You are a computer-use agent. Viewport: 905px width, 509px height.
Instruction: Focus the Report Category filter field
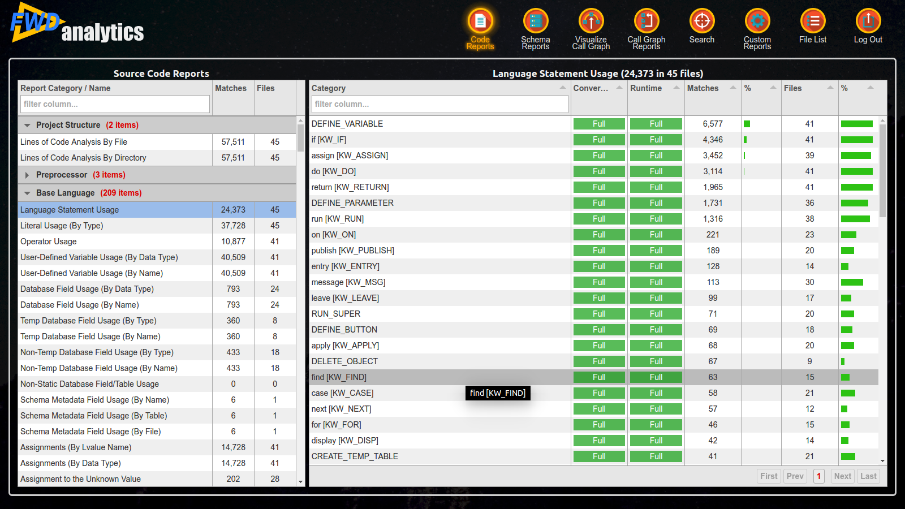coord(115,104)
